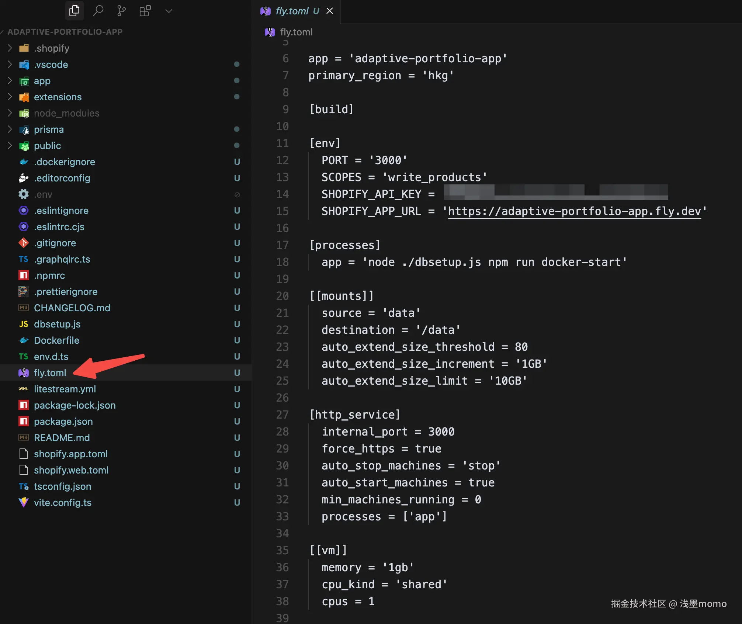Open the Source Control view icon
Screen dimensions: 742x624
click(x=121, y=11)
